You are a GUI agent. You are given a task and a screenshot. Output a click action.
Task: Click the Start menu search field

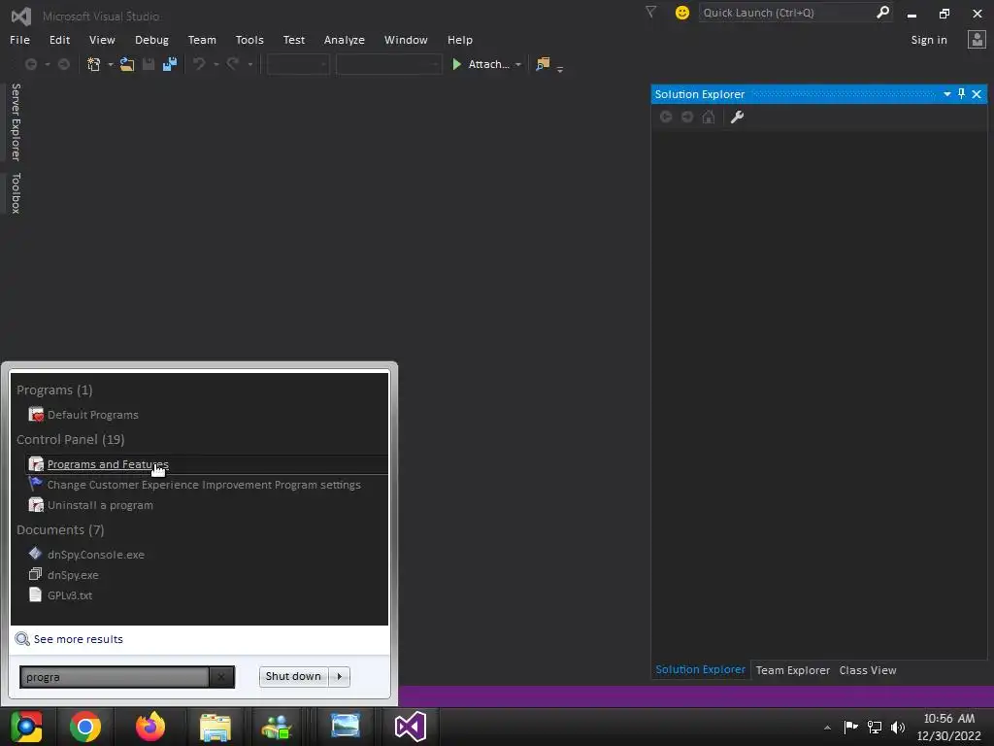coord(115,677)
